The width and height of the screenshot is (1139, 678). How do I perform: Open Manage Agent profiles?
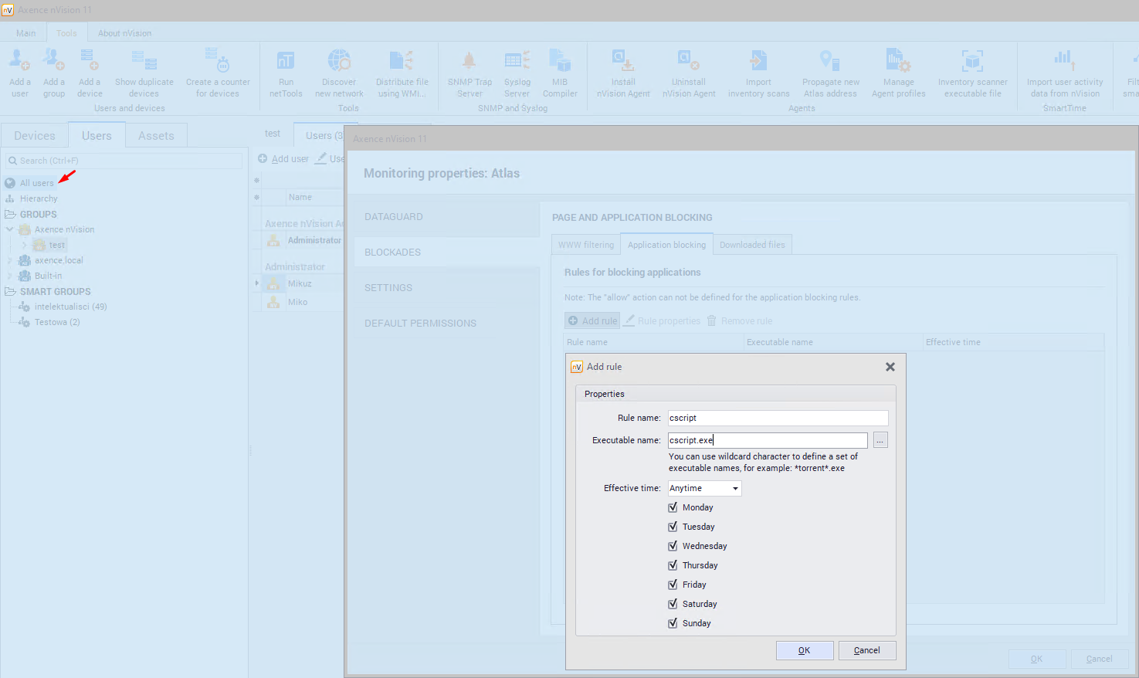[898, 62]
